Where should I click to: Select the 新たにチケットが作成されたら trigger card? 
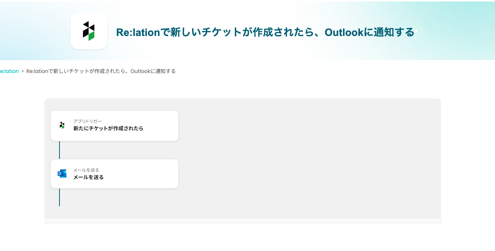pyautogui.click(x=158, y=125)
